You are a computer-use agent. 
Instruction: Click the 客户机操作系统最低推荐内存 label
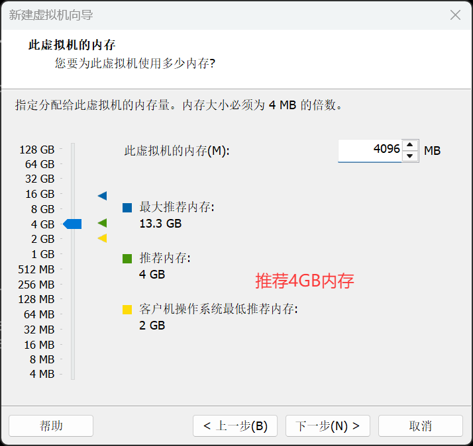point(219,309)
